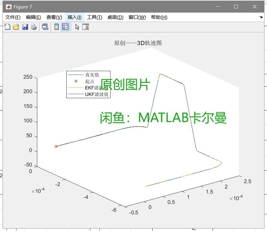Click the Link Plot toolbar icon

[x=45, y=27]
